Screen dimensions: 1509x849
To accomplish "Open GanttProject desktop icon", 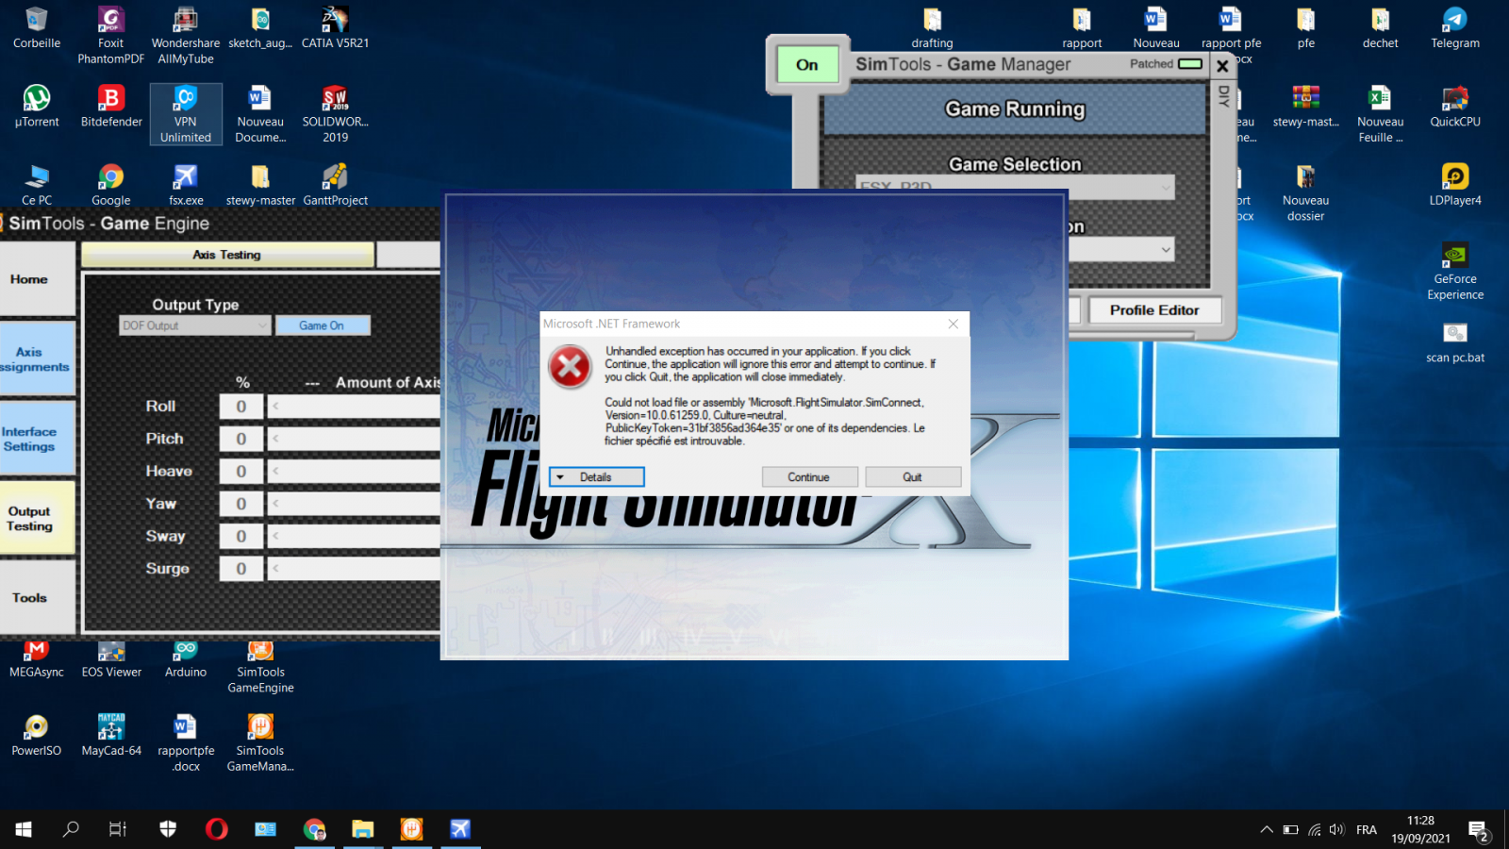I will [335, 185].
